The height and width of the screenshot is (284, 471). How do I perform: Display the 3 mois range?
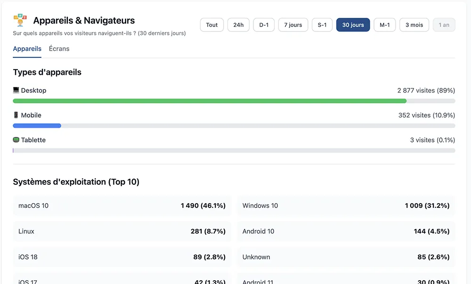(x=414, y=25)
